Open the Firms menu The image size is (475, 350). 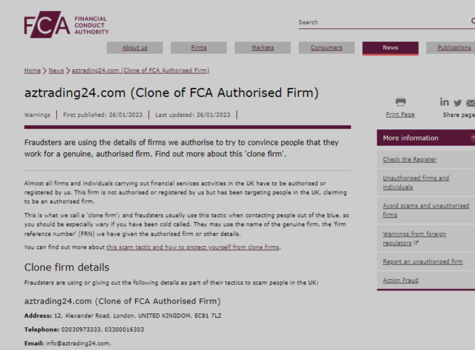pyautogui.click(x=198, y=48)
